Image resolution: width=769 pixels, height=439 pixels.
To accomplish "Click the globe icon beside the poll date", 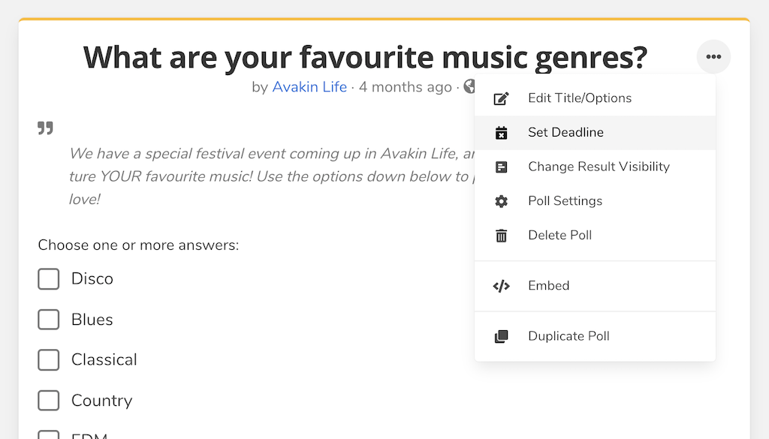I will 469,87.
